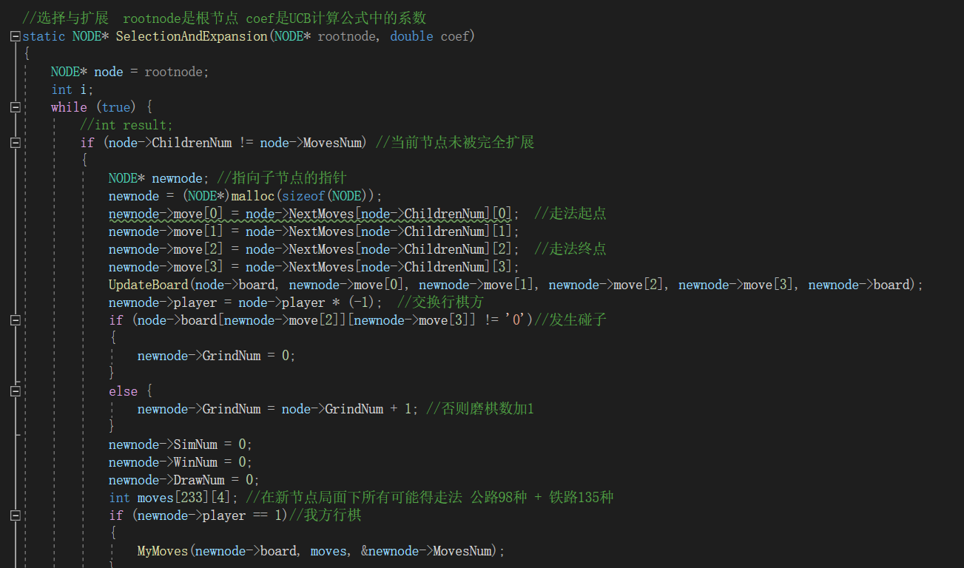Viewport: 964px width, 568px height.
Task: Click the comment '//指向子节点的指针'
Action: pyautogui.click(x=282, y=178)
